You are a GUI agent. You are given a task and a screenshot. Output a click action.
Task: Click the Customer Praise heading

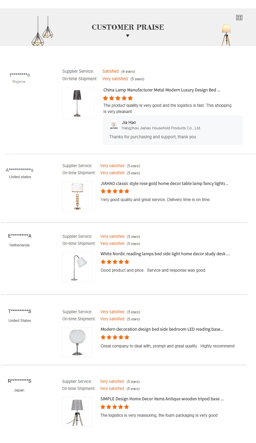pos(128,27)
